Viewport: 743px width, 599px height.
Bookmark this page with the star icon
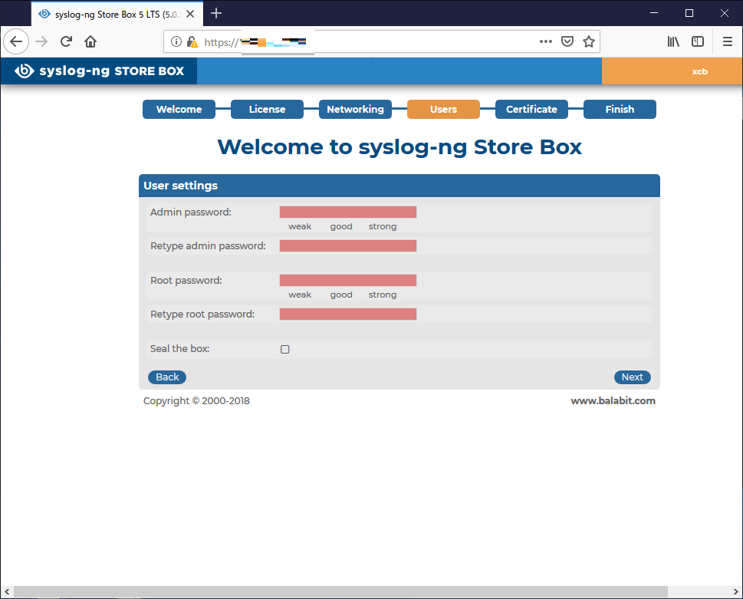pyautogui.click(x=589, y=41)
